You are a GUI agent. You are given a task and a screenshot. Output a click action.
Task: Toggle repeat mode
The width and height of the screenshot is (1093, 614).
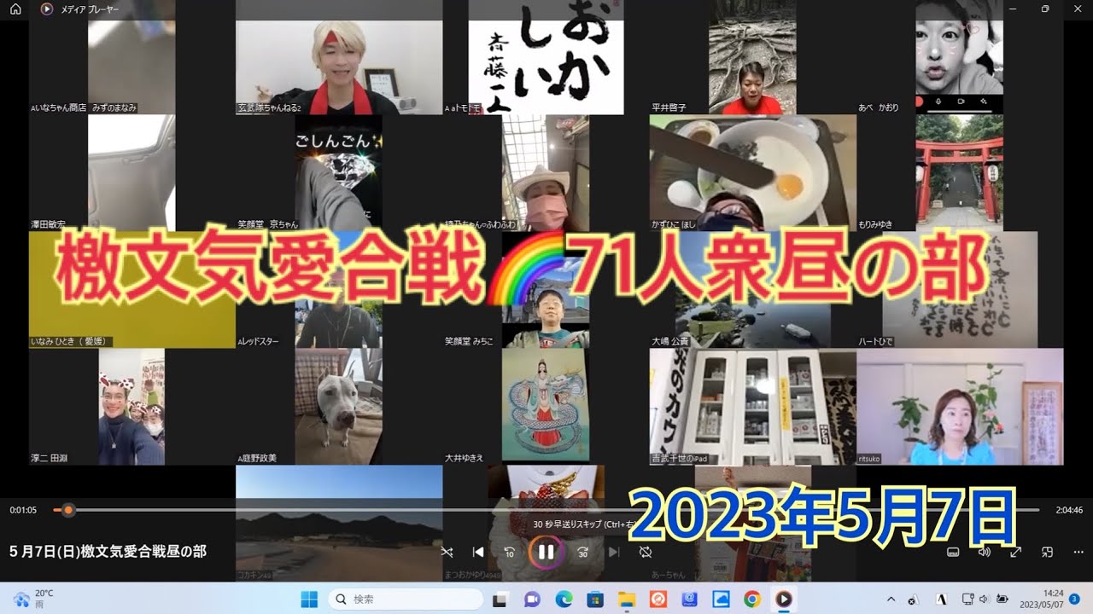point(646,552)
